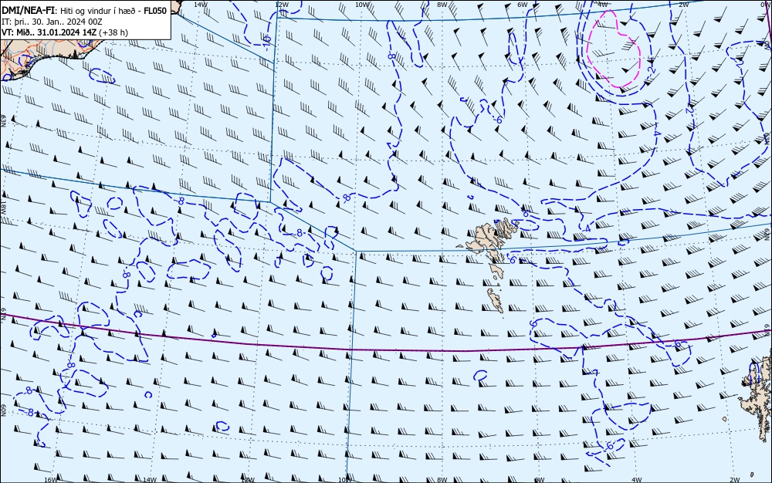
Task: Click the 63N latitude label on left edge
Action: [x=3, y=120]
